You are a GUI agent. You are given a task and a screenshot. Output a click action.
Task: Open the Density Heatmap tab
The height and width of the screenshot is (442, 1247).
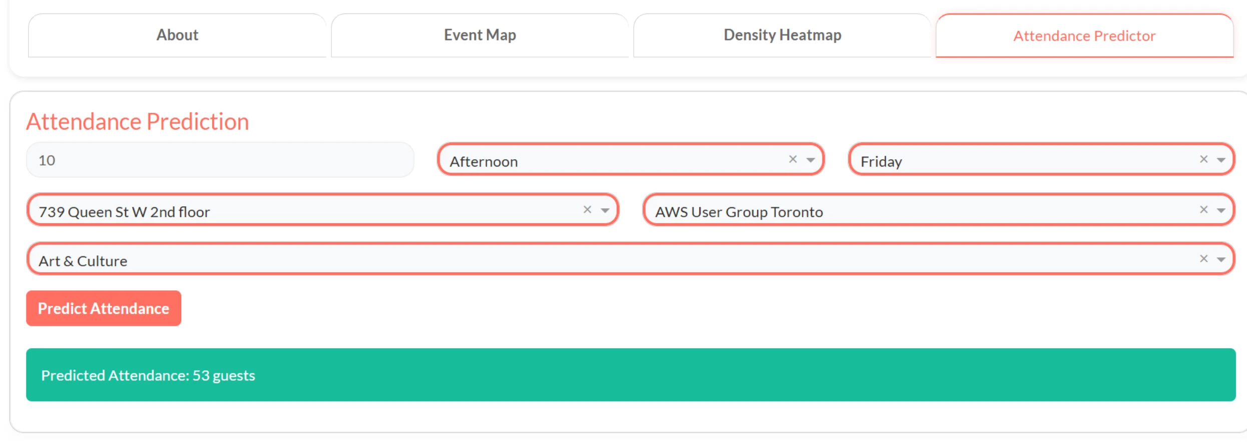pyautogui.click(x=782, y=35)
